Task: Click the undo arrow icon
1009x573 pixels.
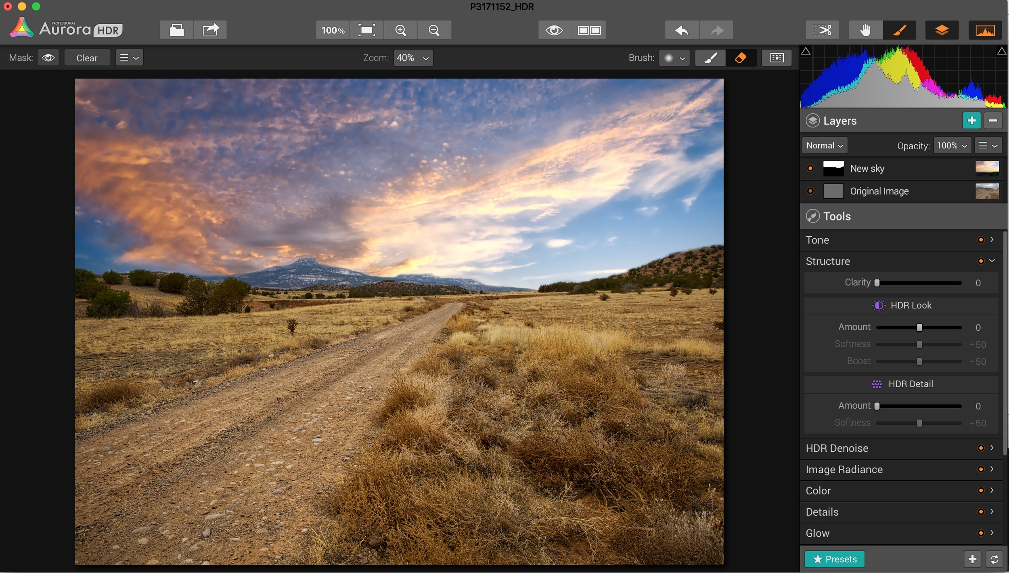Action: 682,30
